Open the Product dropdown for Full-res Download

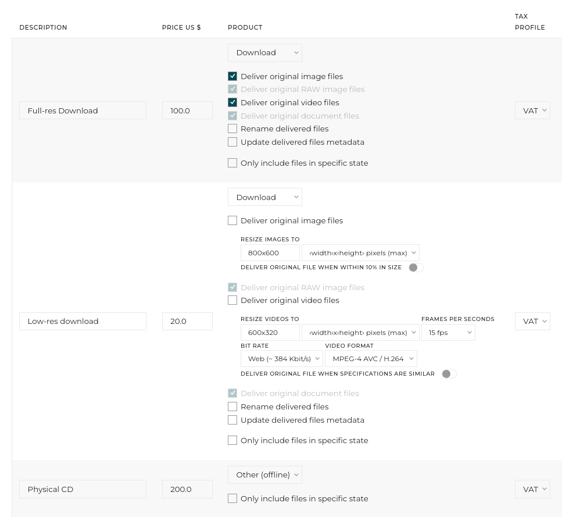[x=264, y=52]
